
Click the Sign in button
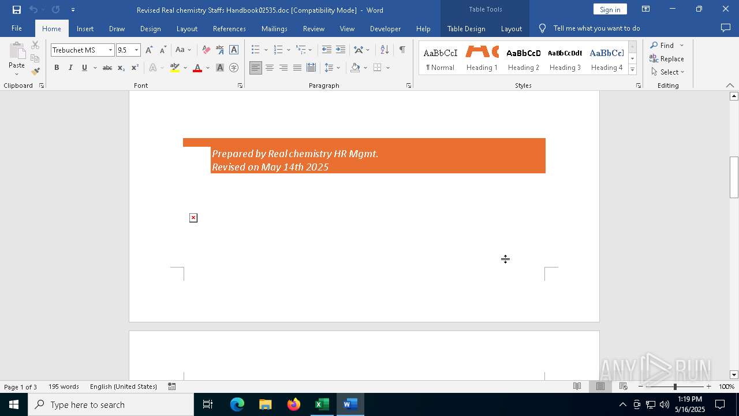pos(610,9)
